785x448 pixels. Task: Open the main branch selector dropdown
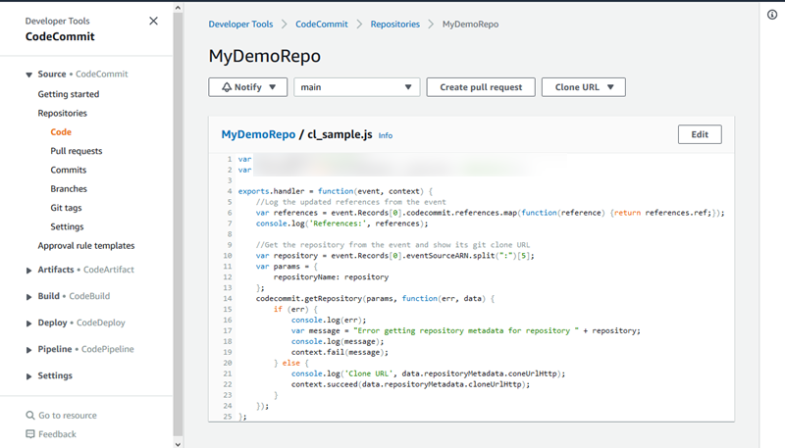(356, 87)
